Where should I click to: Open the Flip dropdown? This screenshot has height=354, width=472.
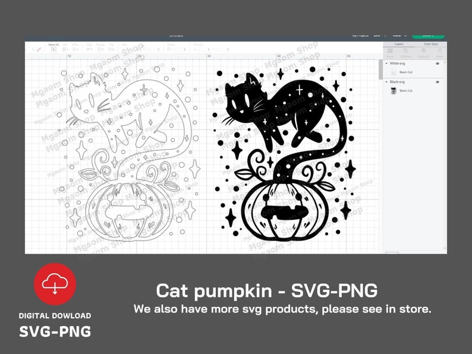point(111,49)
